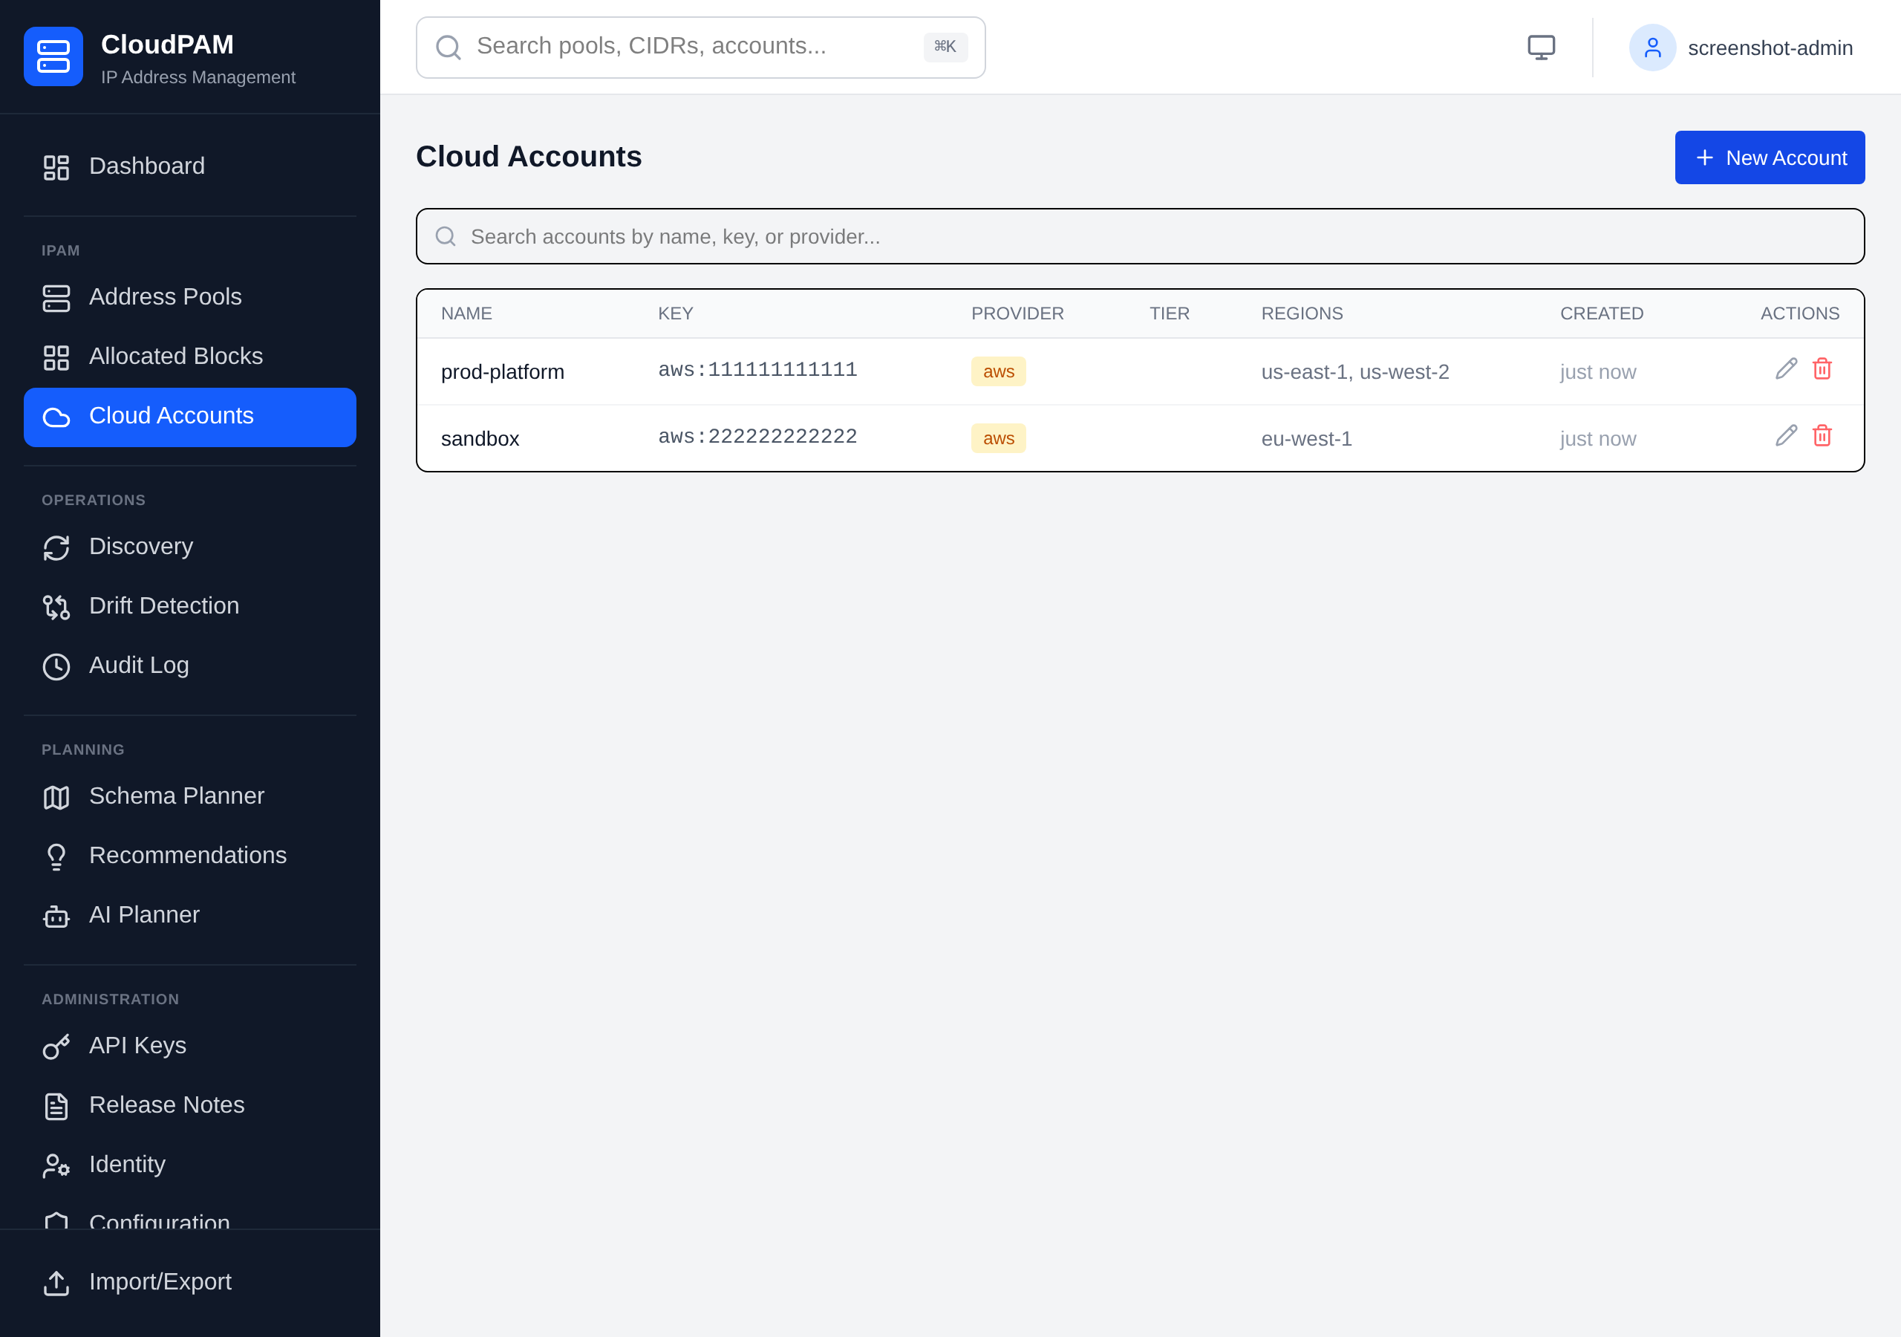Toggle the display theme monitor icon

point(1541,48)
